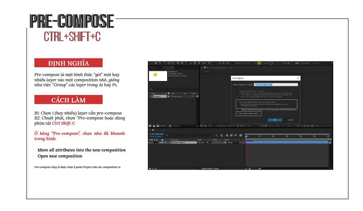Click the new folder icon in Project panel

(x=154, y=126)
